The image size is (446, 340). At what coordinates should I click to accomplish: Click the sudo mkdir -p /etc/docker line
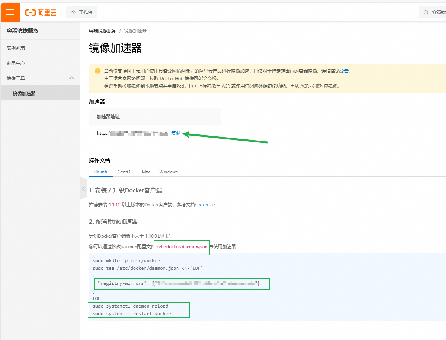point(126,261)
